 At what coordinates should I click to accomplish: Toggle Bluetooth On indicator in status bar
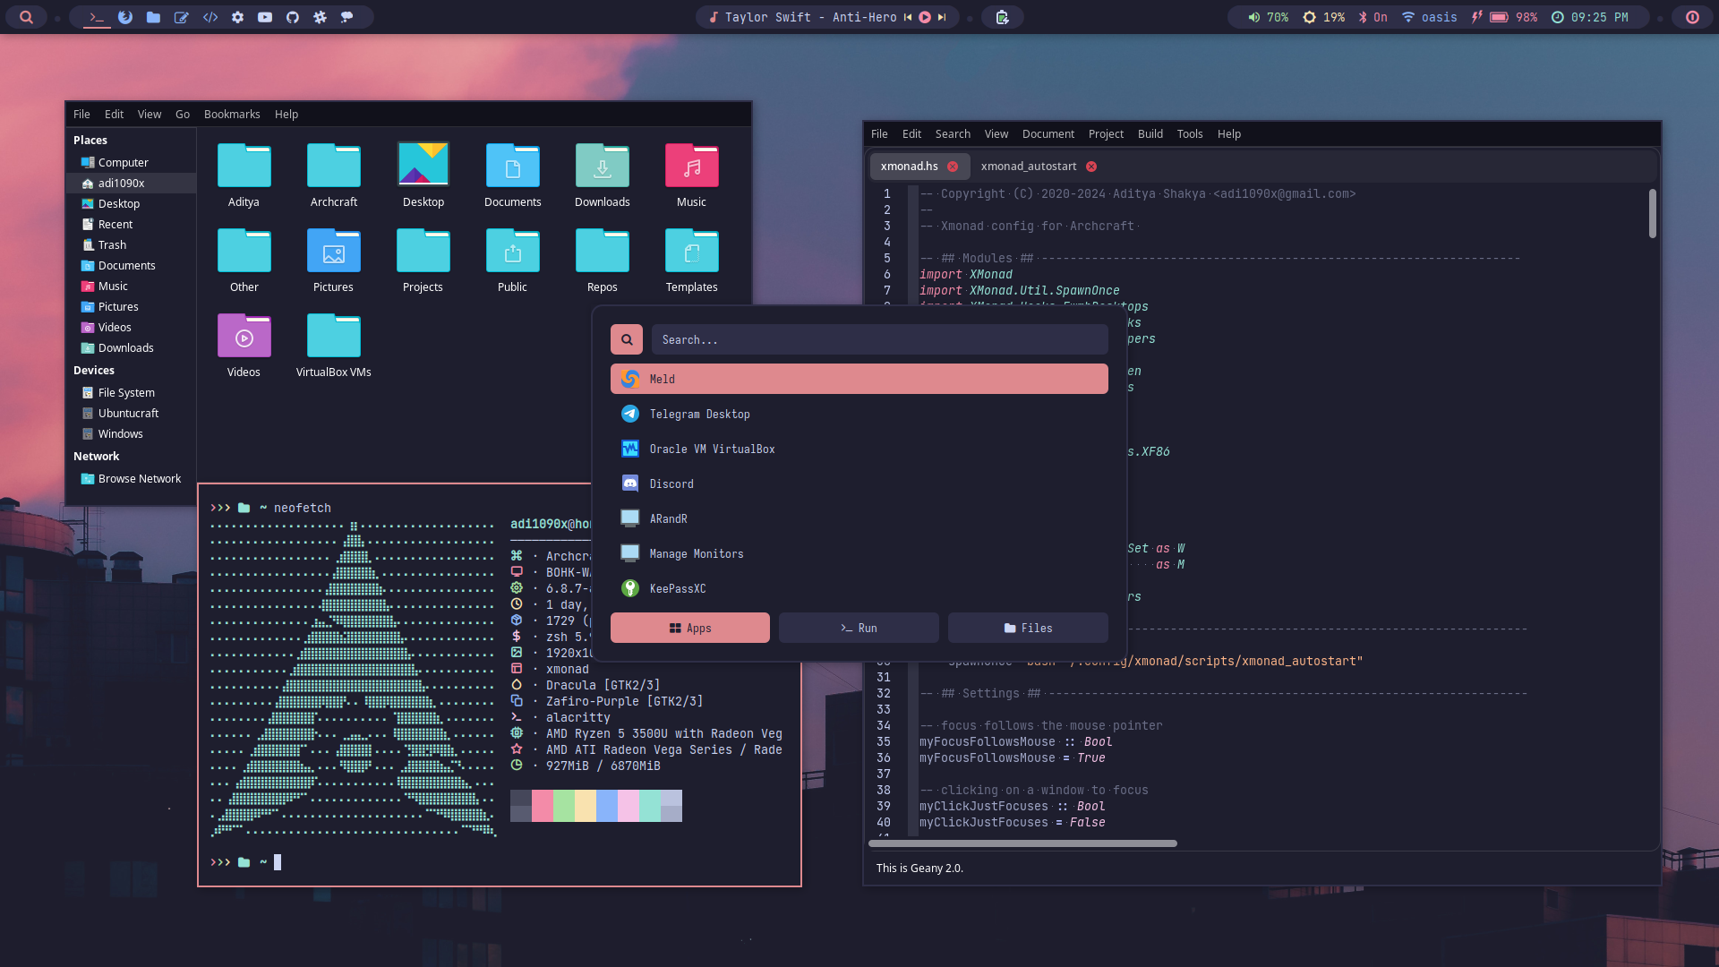(1373, 17)
